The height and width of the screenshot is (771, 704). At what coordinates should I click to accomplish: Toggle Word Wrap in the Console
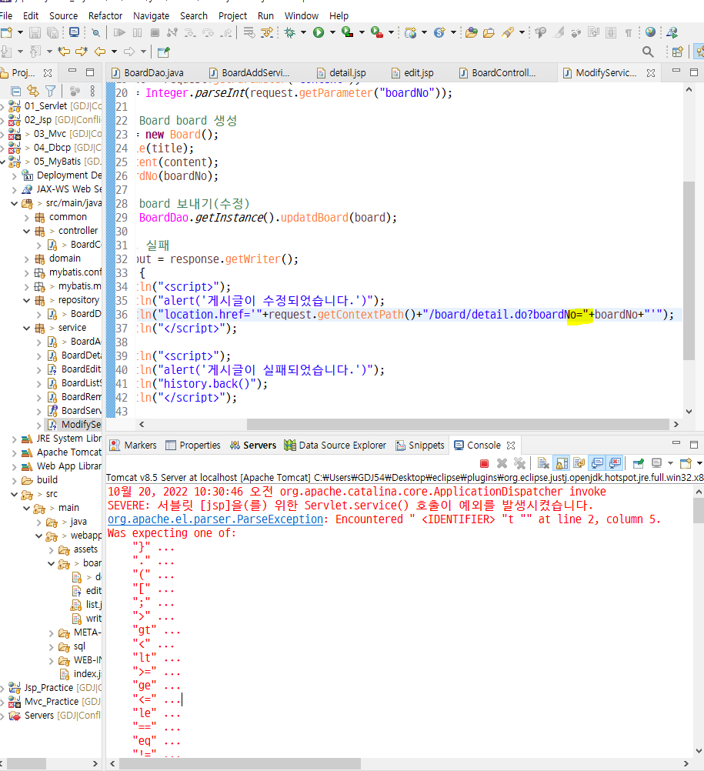pyautogui.click(x=579, y=463)
